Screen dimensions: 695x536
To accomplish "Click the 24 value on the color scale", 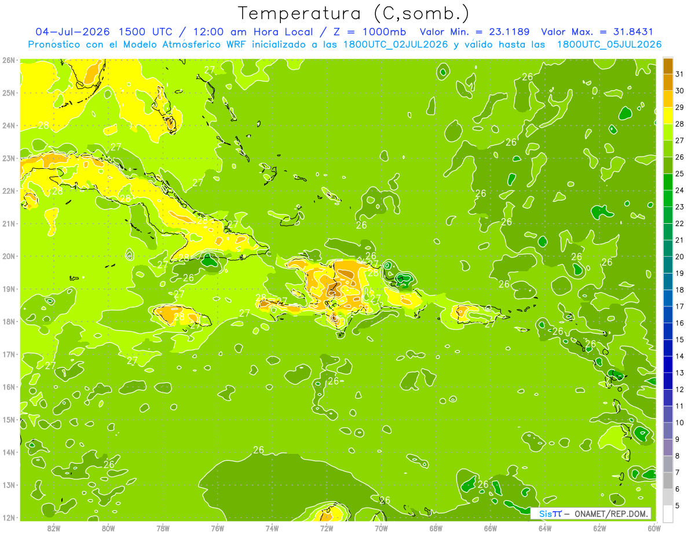I will 679,190.
